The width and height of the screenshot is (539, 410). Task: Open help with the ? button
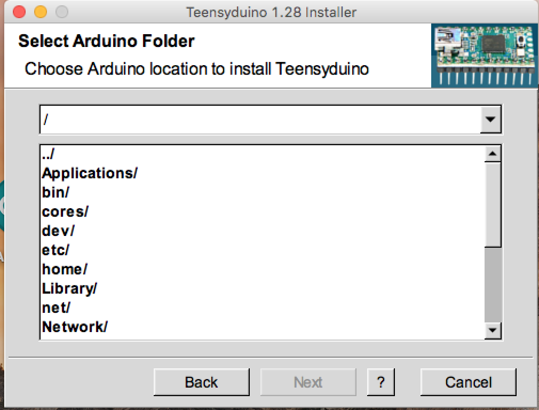point(381,382)
